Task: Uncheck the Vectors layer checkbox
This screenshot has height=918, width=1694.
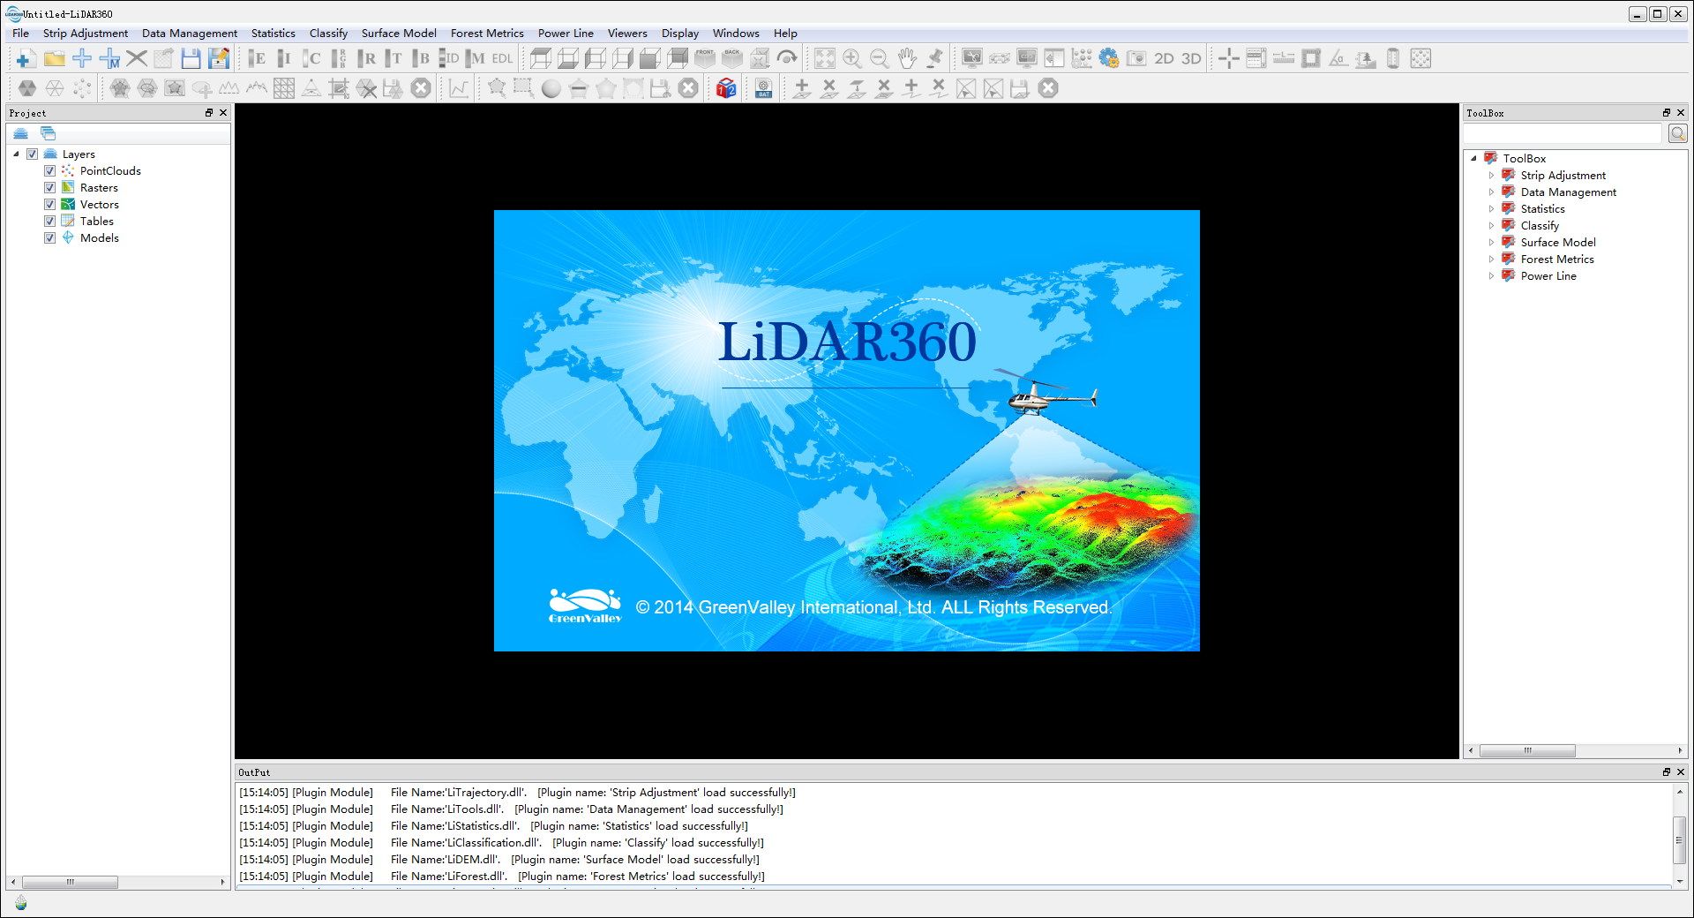Action: pyautogui.click(x=50, y=205)
